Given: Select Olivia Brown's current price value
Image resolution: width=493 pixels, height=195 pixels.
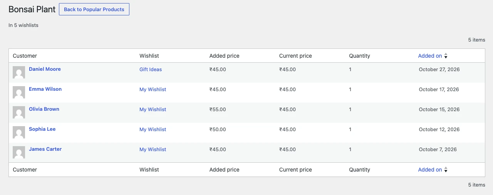Looking at the screenshot, I should tap(287, 110).
